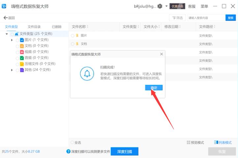This screenshot has height=158, width=238.
Task: Click the grey 恢复 recover button
Action: click(x=222, y=151)
